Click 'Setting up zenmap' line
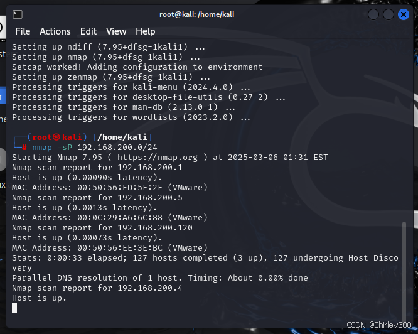418x334 pixels. [x=111, y=77]
